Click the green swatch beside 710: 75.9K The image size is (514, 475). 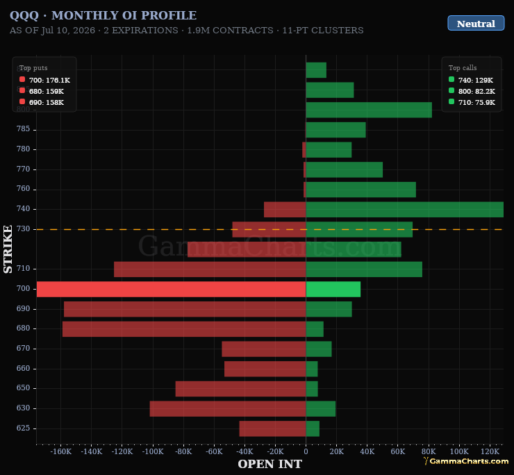[x=451, y=101]
